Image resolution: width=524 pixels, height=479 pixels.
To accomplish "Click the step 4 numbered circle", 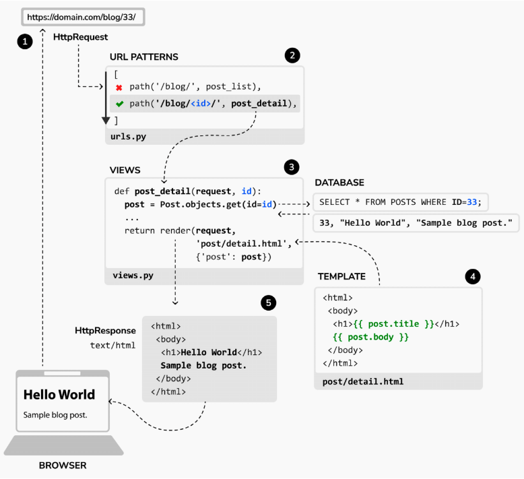I will click(473, 276).
